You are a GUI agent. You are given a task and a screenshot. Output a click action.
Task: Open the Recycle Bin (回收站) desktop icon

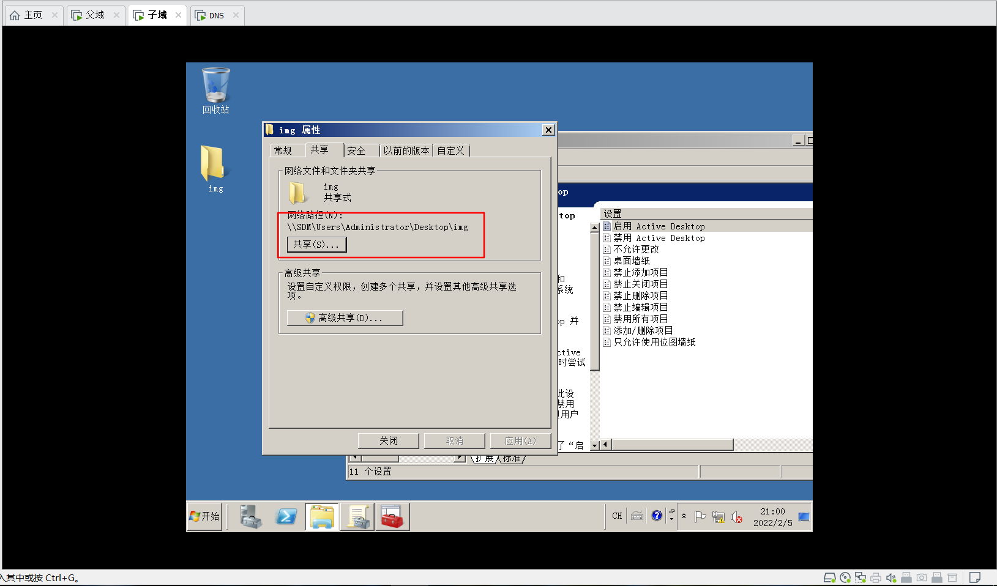tap(216, 91)
